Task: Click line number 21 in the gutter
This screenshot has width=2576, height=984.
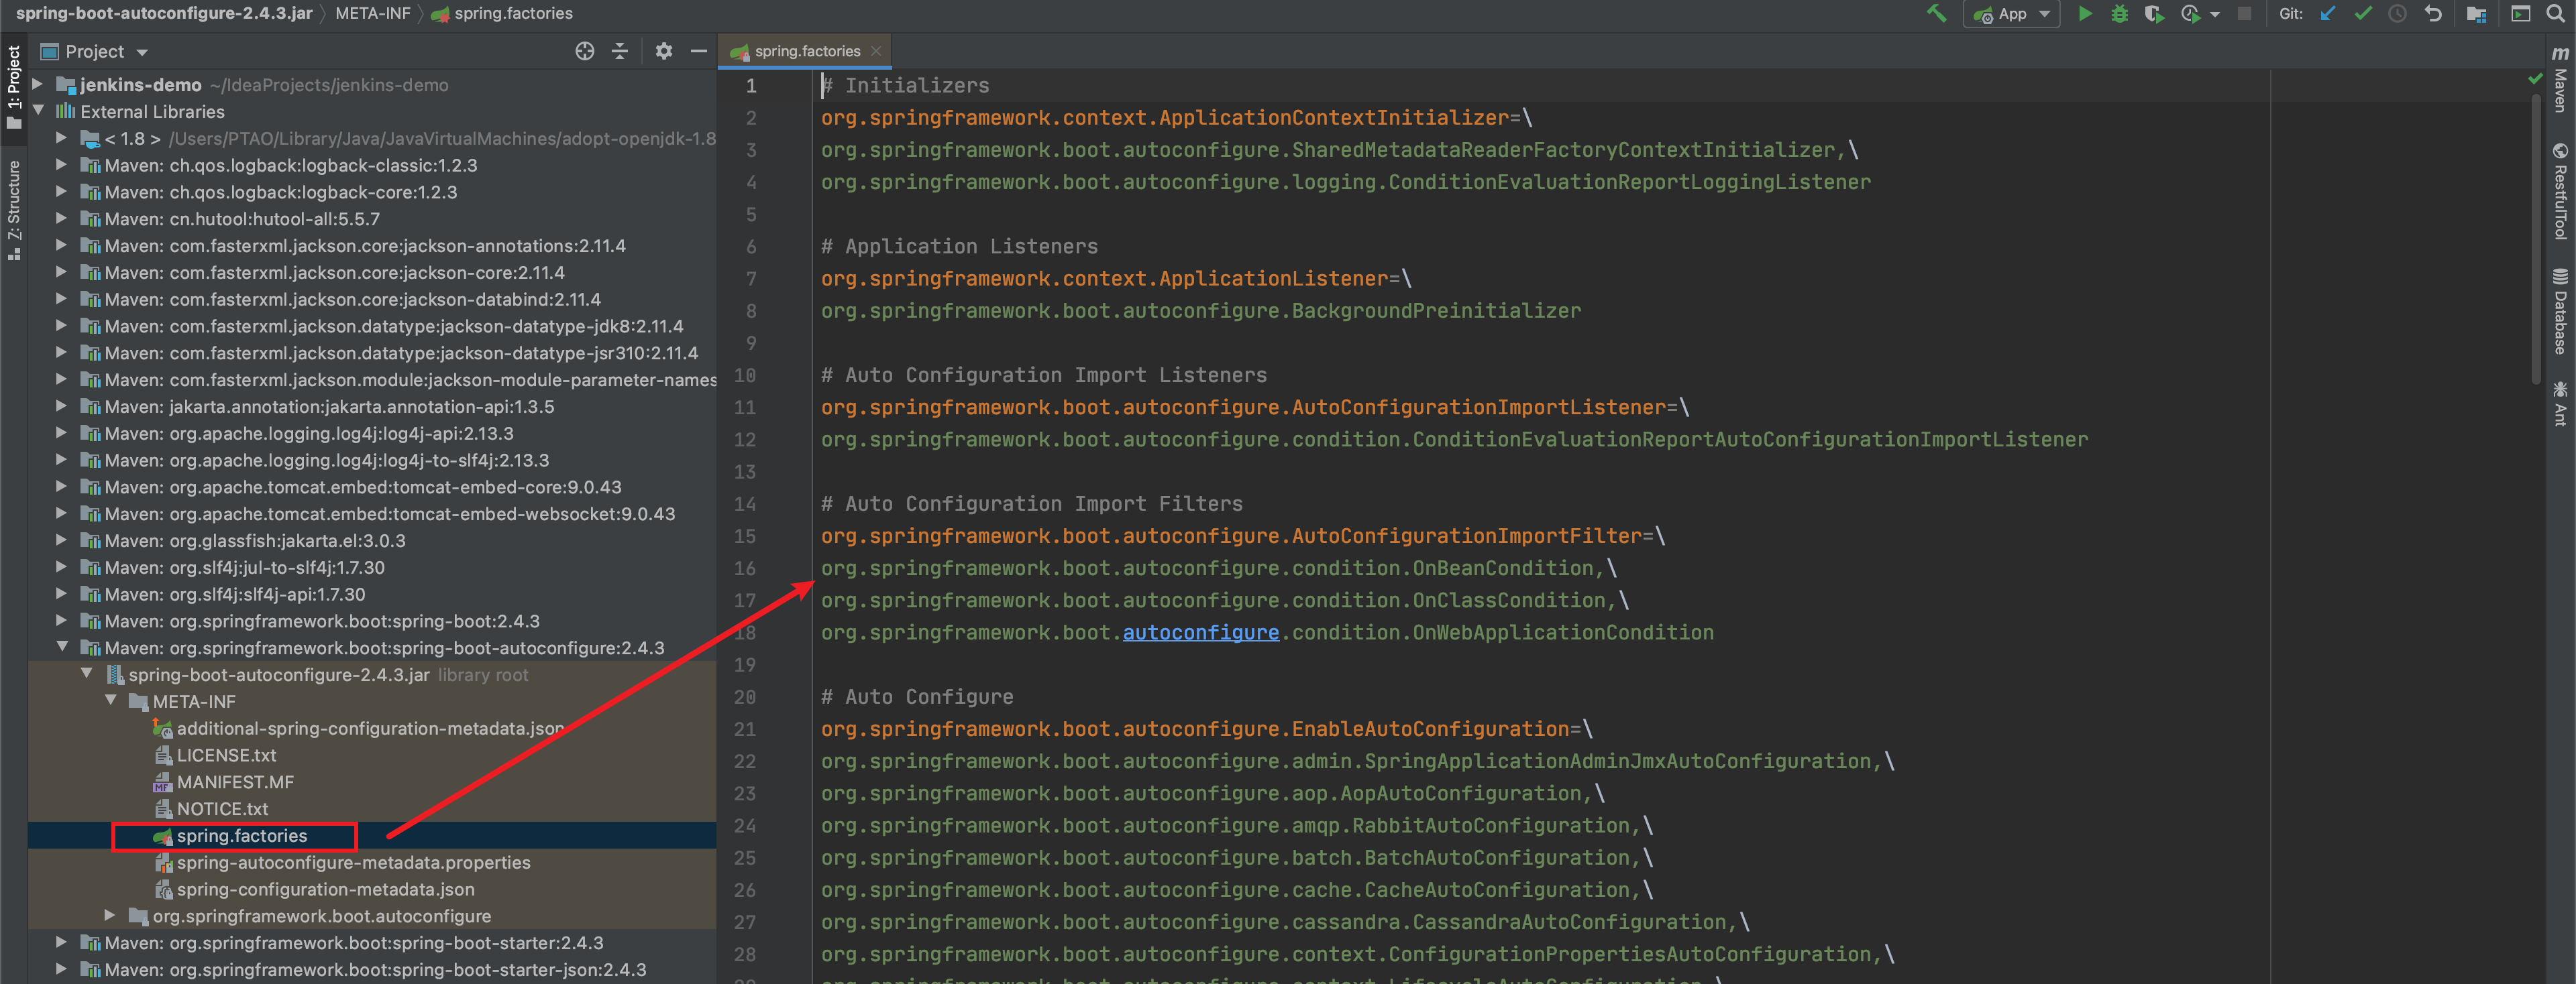Action: [x=744, y=729]
